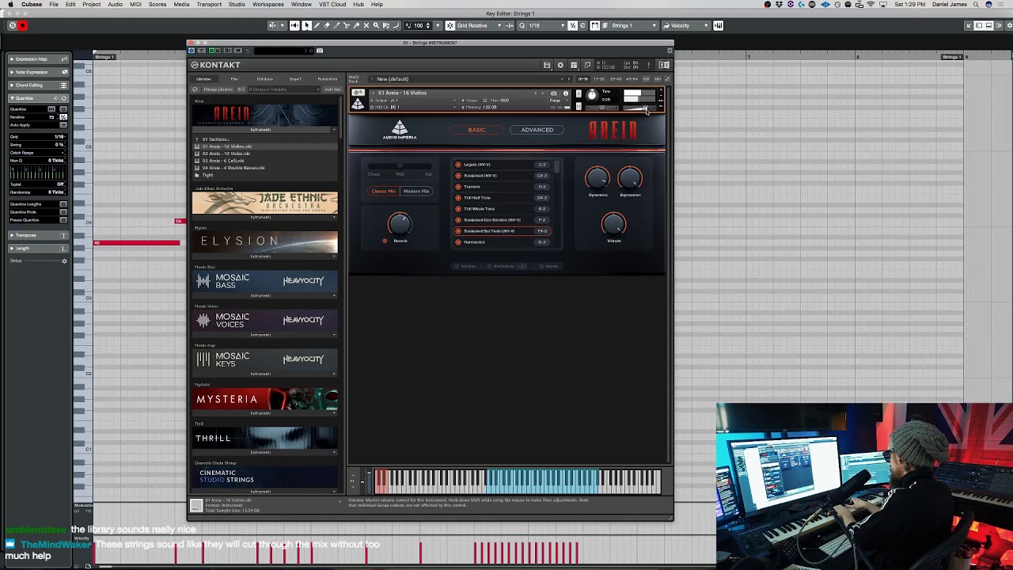
Task: Open instrument wrench edit icon
Action: coord(358,93)
